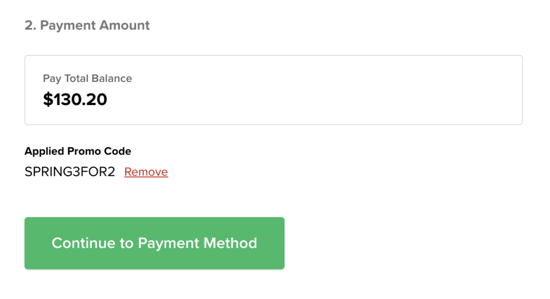
Task: Click the promo code value beside Remove
Action: point(70,172)
